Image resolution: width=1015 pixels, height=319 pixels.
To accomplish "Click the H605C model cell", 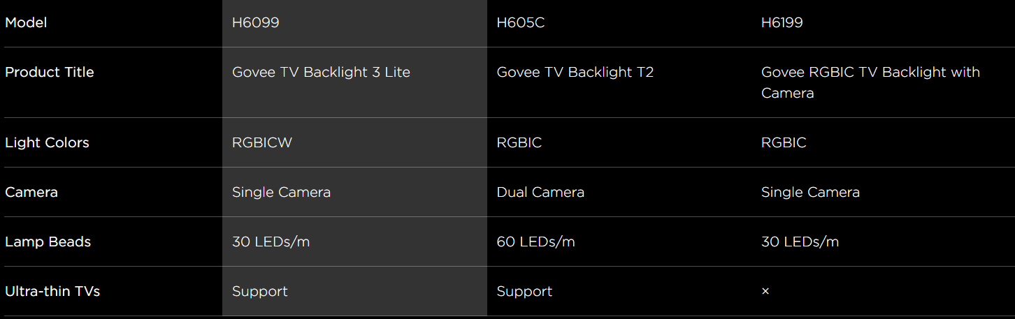I will tap(520, 22).
